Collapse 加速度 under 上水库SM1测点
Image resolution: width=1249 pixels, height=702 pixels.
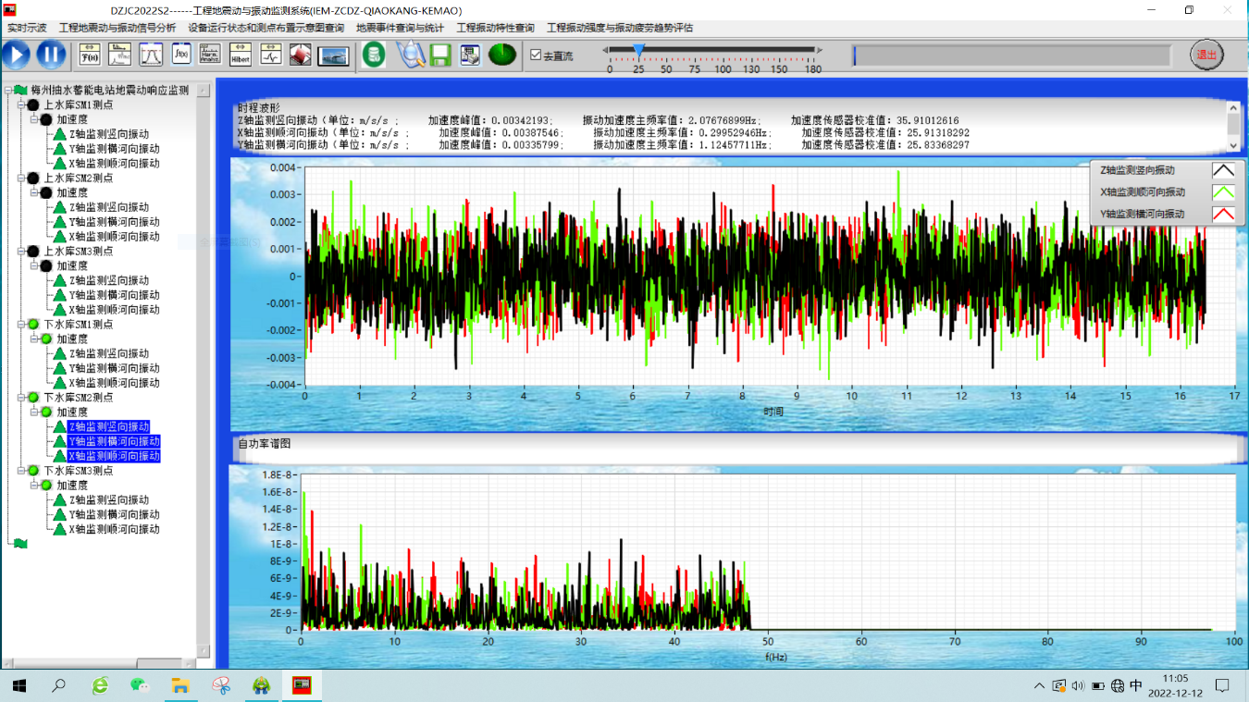[x=34, y=119]
